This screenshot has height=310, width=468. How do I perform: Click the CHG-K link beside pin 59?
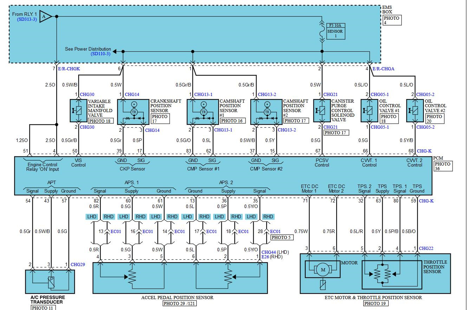(x=426, y=201)
